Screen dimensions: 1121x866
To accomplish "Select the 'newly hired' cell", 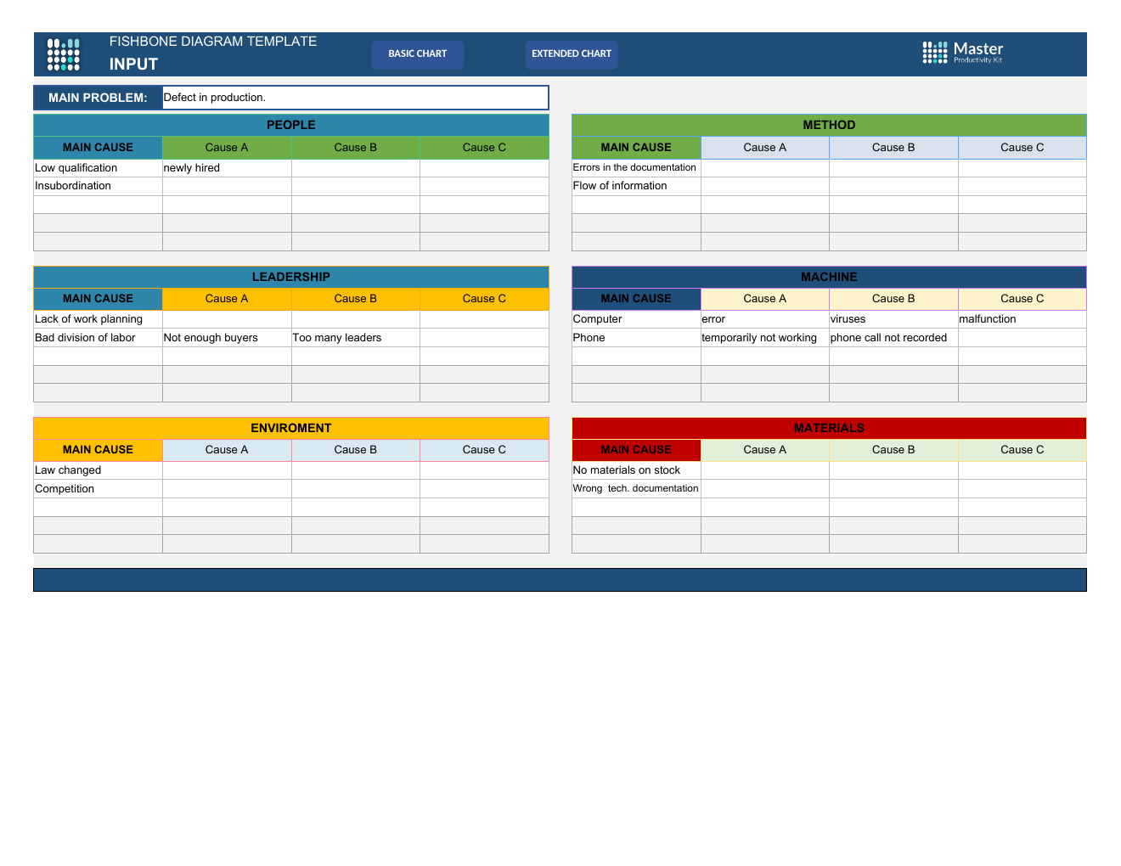I will tap(227, 168).
